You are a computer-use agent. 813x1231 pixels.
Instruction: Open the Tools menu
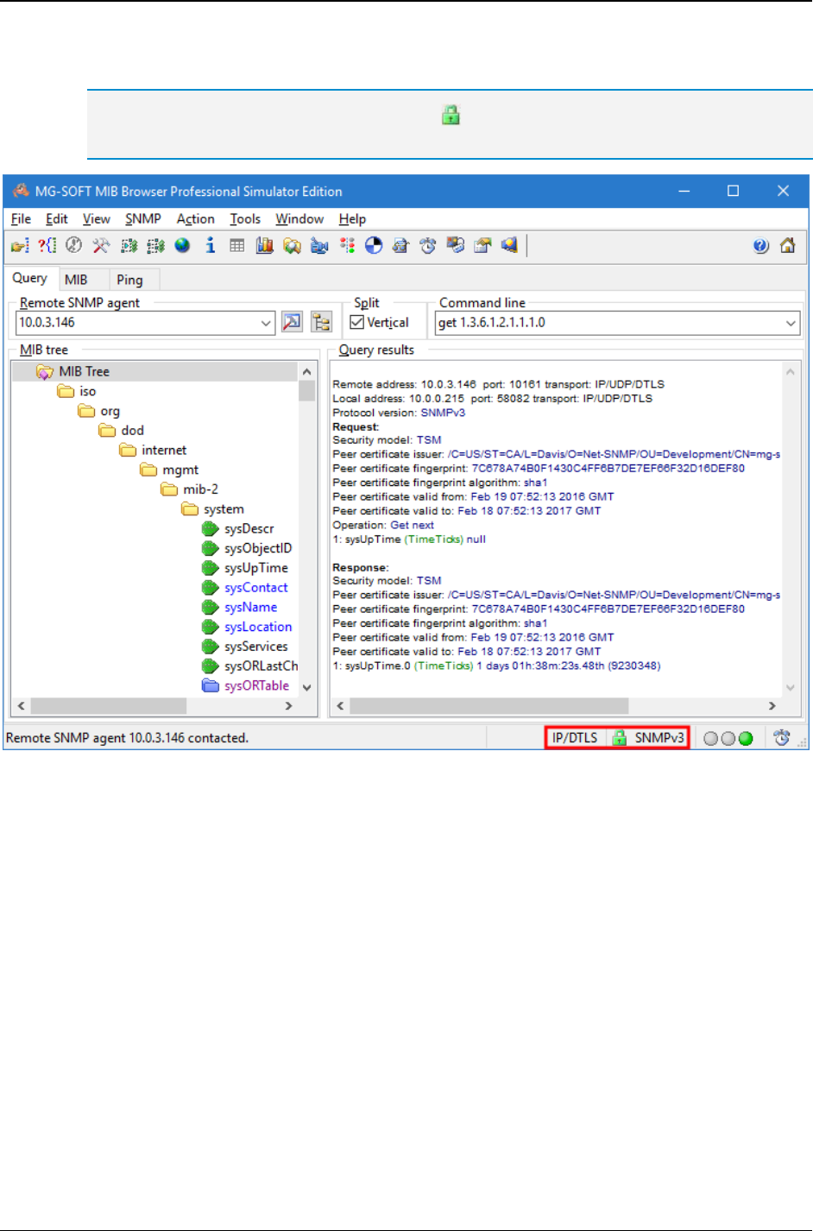[245, 219]
